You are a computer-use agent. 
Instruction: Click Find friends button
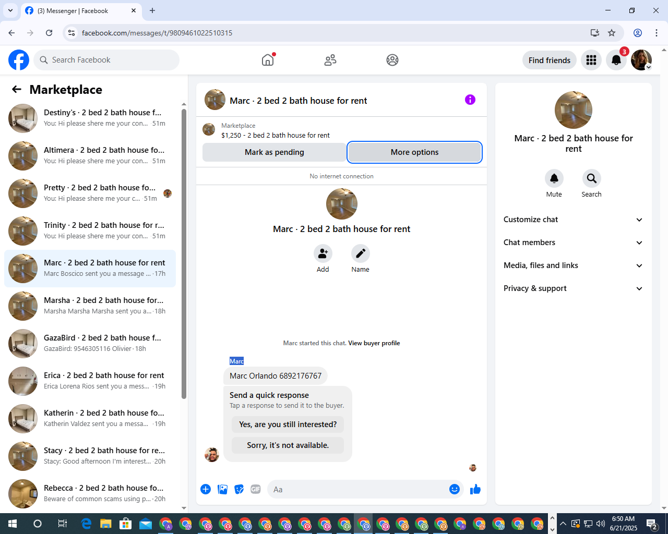(x=550, y=60)
